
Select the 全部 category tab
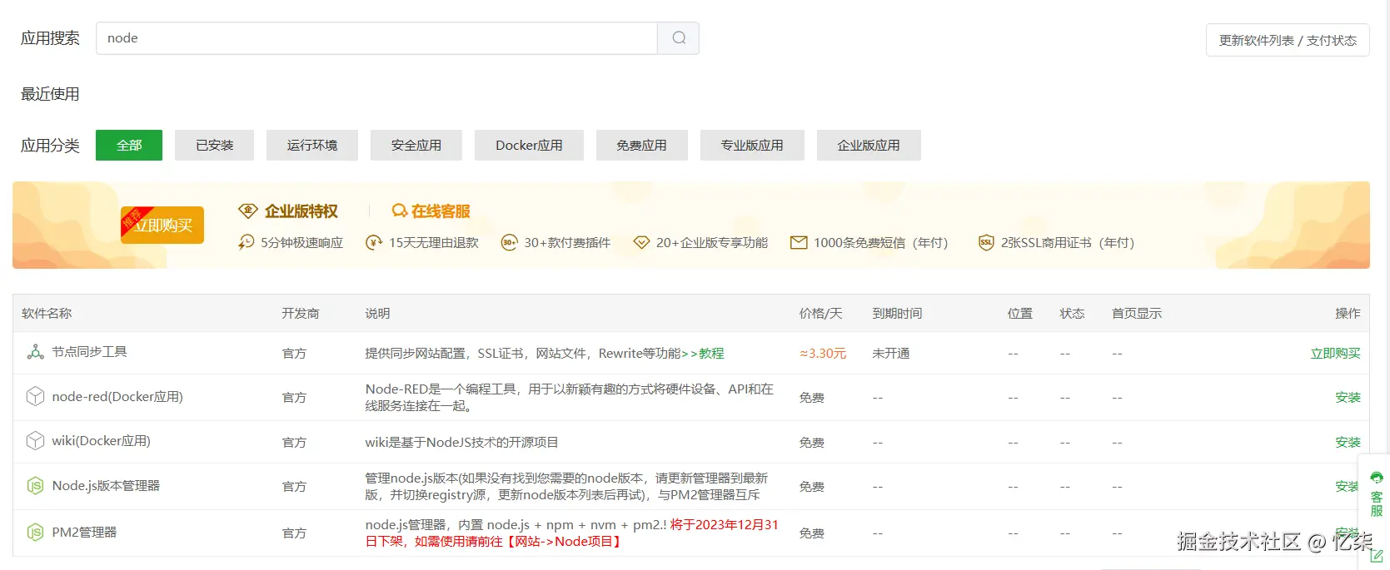coord(129,146)
